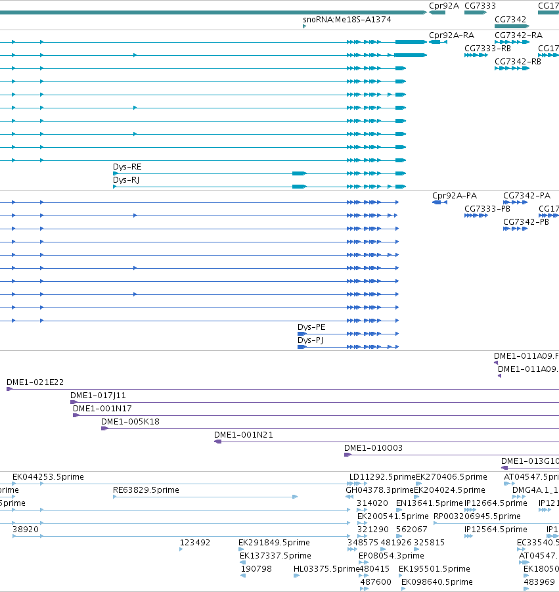Image resolution: width=559 pixels, height=592 pixels.
Task: Select feature 483969 label
Action: pyautogui.click(x=539, y=582)
